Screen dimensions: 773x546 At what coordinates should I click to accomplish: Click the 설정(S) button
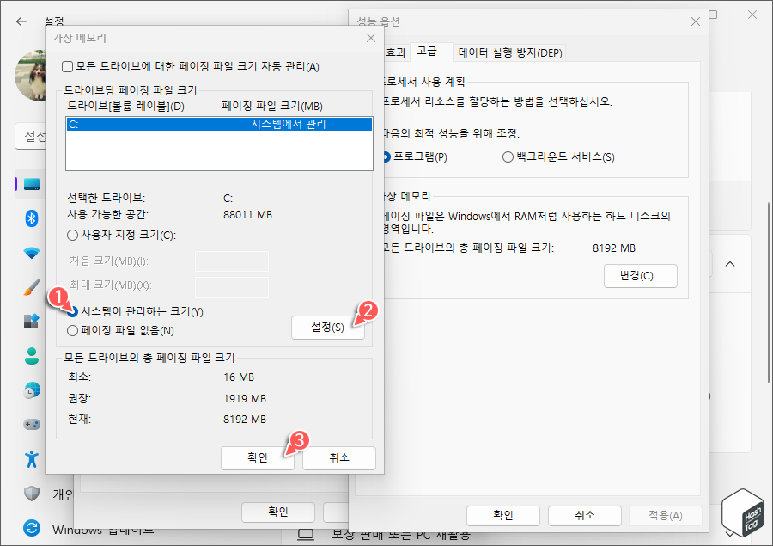click(328, 328)
